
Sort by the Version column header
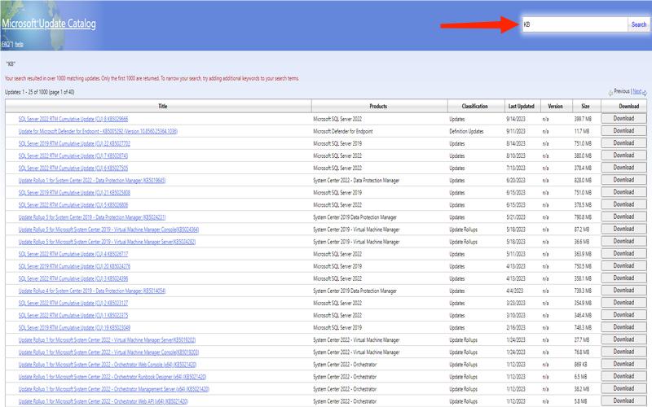click(x=555, y=107)
